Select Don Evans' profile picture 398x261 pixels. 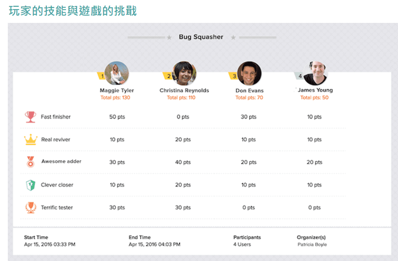(x=249, y=73)
